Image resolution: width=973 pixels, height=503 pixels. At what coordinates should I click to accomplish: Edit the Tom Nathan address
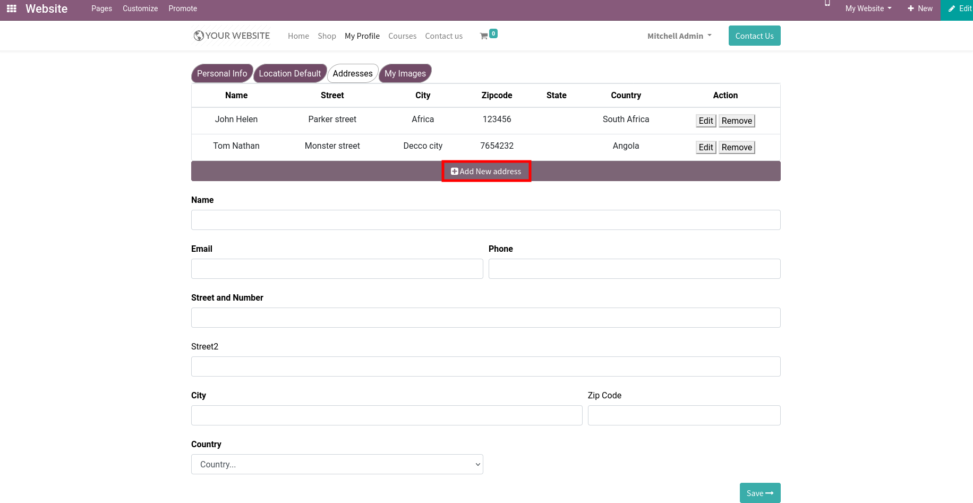(706, 147)
